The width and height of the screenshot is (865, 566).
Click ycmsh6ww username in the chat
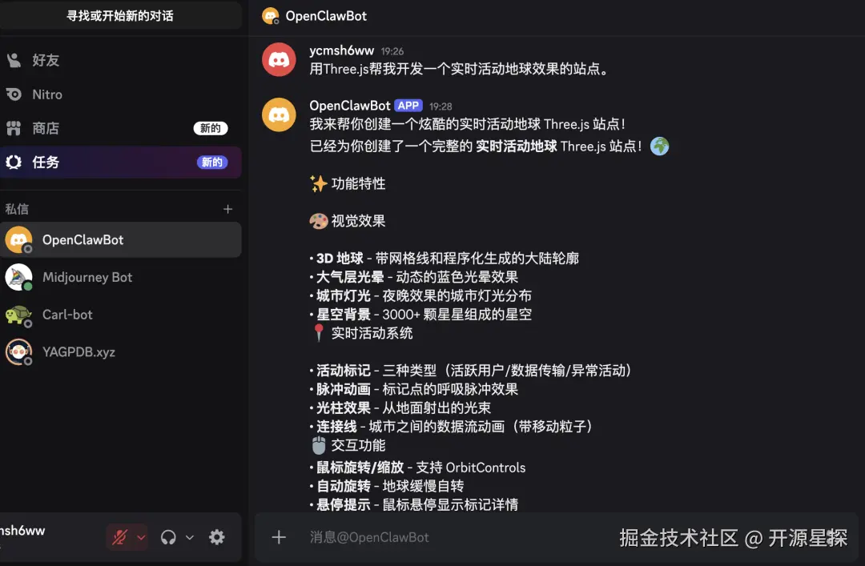341,50
